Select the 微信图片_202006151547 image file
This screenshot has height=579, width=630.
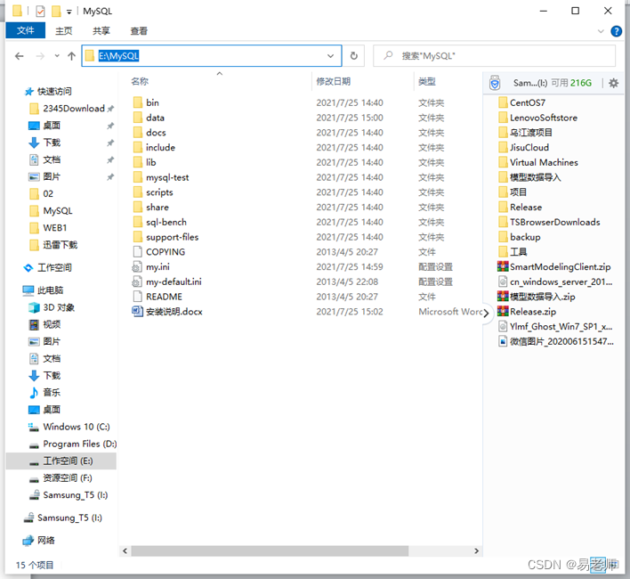[x=556, y=341]
